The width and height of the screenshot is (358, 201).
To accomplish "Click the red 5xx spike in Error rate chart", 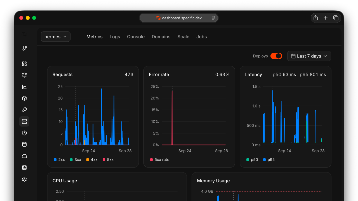I will (x=172, y=117).
